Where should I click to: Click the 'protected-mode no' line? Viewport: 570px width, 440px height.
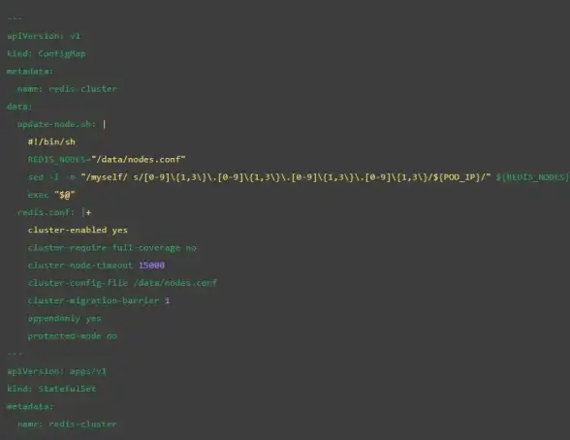click(x=73, y=336)
